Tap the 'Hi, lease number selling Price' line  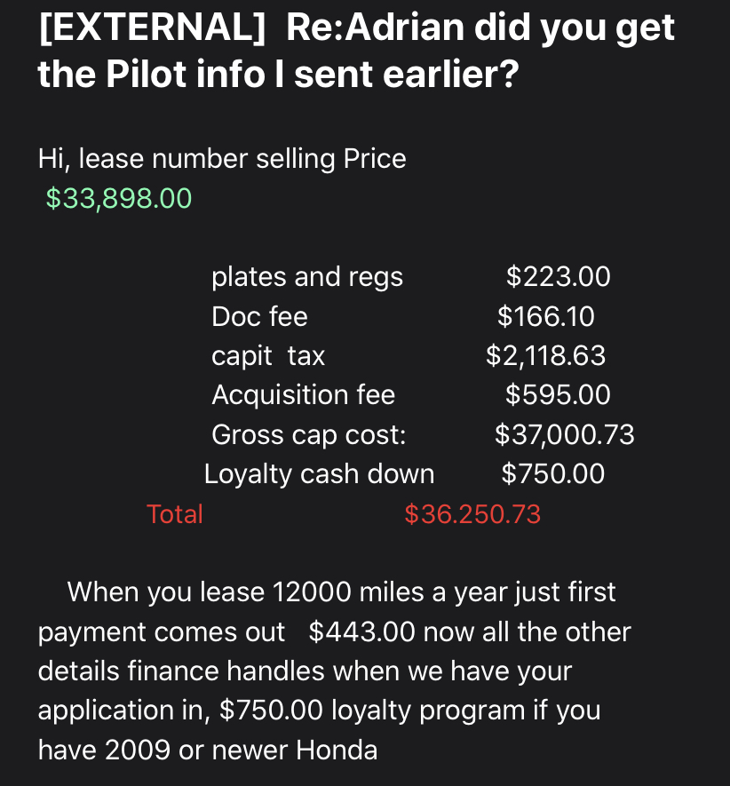point(222,159)
